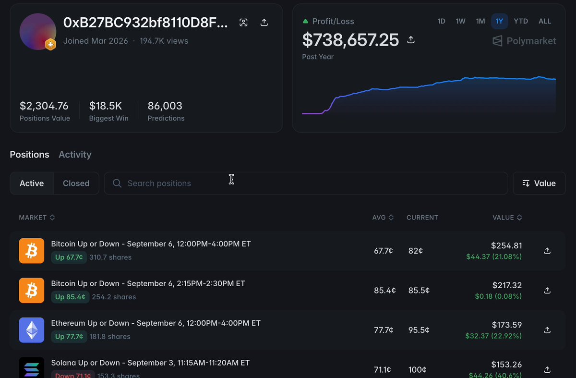
Task: Sort positions by the VALUE column header
Action: click(x=507, y=218)
